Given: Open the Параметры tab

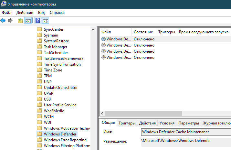Looking at the screenshot, I should click(189, 123).
